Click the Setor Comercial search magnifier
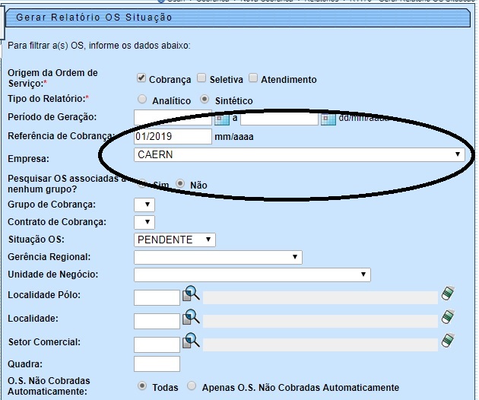The width and height of the screenshot is (479, 400). tap(189, 341)
